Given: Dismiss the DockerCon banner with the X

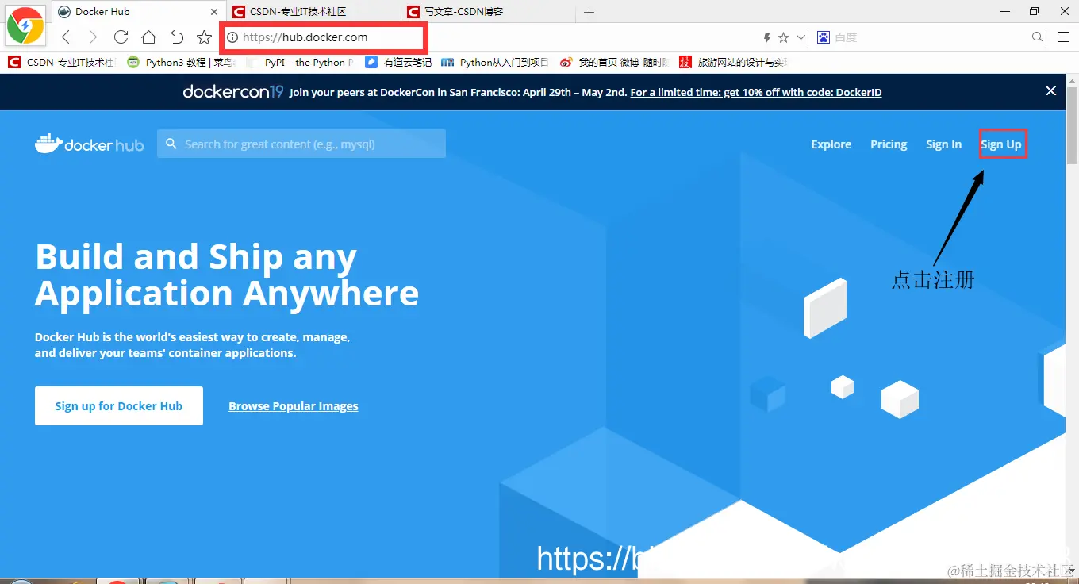Looking at the screenshot, I should [x=1050, y=91].
